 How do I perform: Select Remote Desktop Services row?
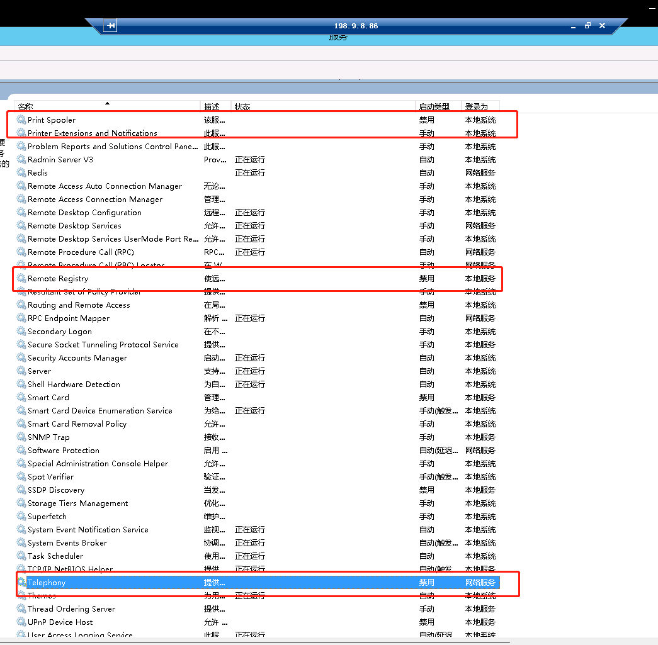74,226
